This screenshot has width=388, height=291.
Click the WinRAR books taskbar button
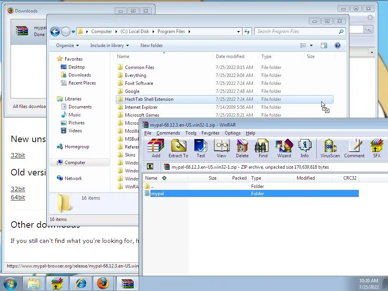coord(127,283)
